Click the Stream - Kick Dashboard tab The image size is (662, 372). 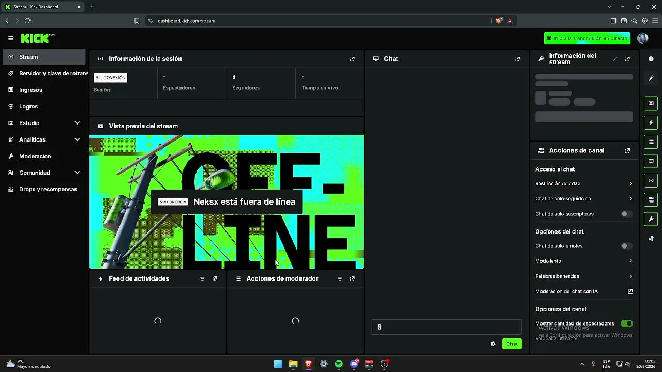43,7
